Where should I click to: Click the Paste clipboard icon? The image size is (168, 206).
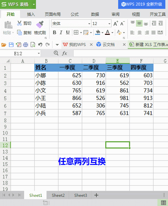[8, 25]
